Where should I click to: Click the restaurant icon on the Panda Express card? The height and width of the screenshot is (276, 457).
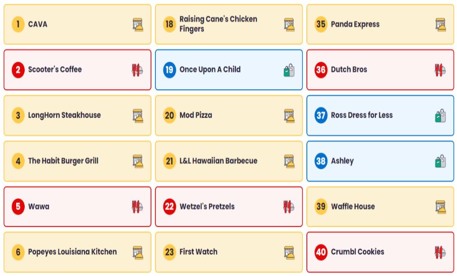pyautogui.click(x=441, y=25)
